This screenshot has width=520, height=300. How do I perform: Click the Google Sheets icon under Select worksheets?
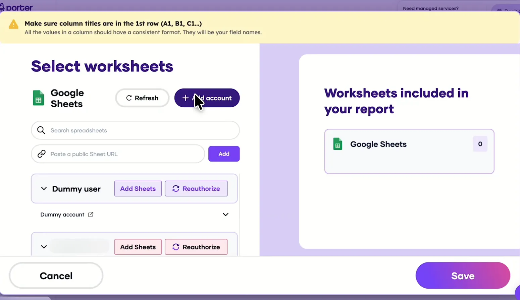(x=38, y=98)
